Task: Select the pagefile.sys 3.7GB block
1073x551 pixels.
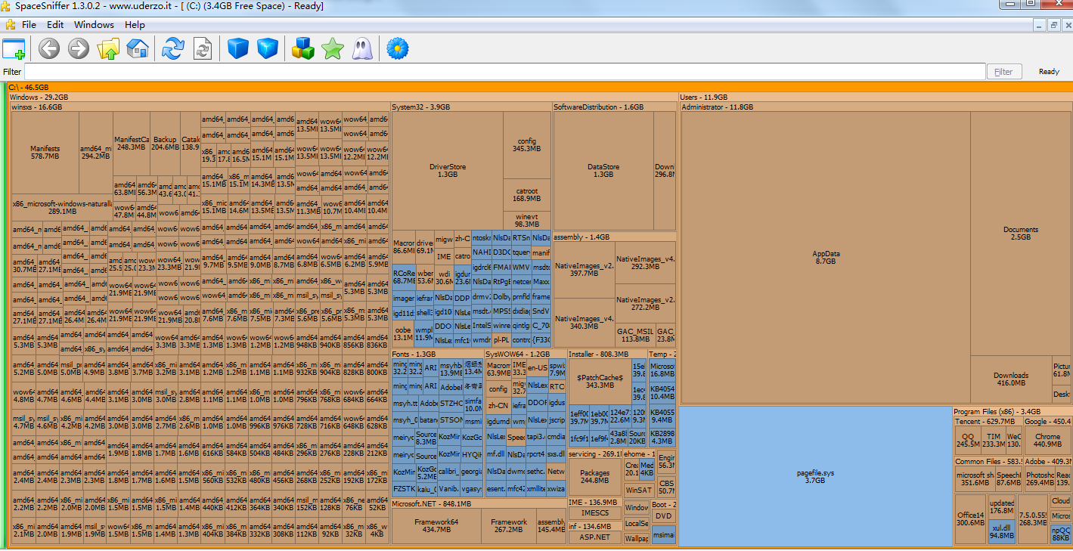Action: pos(815,476)
